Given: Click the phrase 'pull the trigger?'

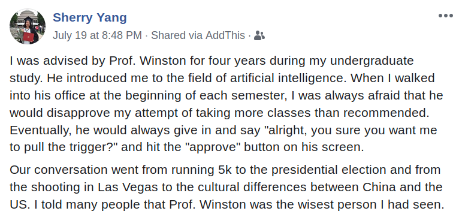Looking at the screenshot, I should point(67,147).
